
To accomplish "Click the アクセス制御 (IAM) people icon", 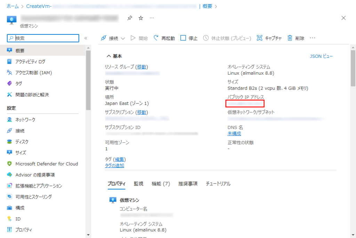I will (x=9, y=73).
